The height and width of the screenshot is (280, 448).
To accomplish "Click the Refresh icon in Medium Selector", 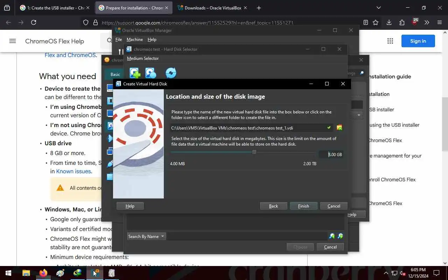I will click(171, 73).
